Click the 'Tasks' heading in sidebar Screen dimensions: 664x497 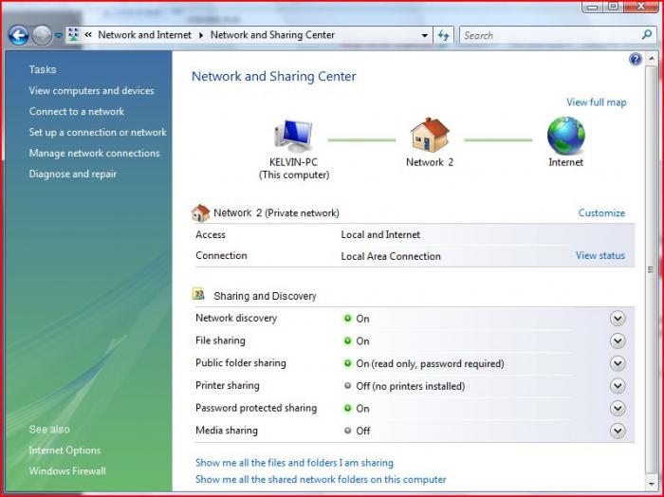click(x=43, y=69)
